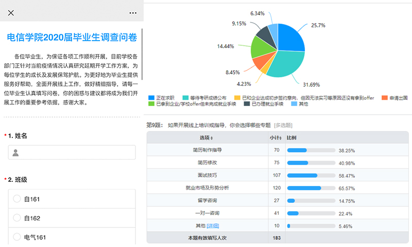This screenshot has height=247, width=412.
Task: Select the 自161 class radio option
Action: (17, 199)
